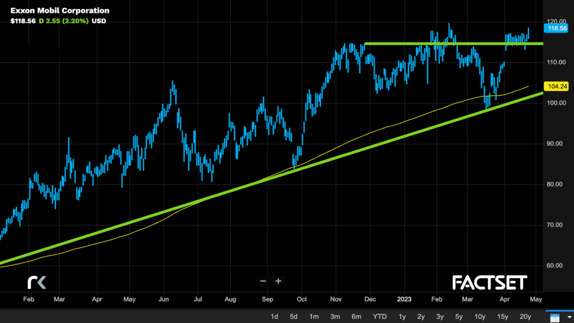Show year-to-date with YTD

click(380, 317)
